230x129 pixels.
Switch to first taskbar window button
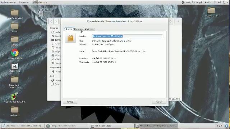(x=22, y=126)
